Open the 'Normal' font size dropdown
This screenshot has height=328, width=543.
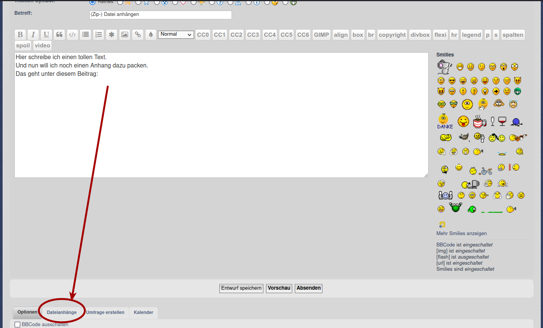click(176, 35)
